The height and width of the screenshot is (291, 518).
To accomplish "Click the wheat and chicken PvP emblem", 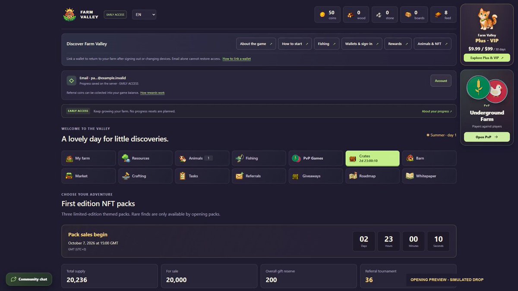I will pos(486,89).
